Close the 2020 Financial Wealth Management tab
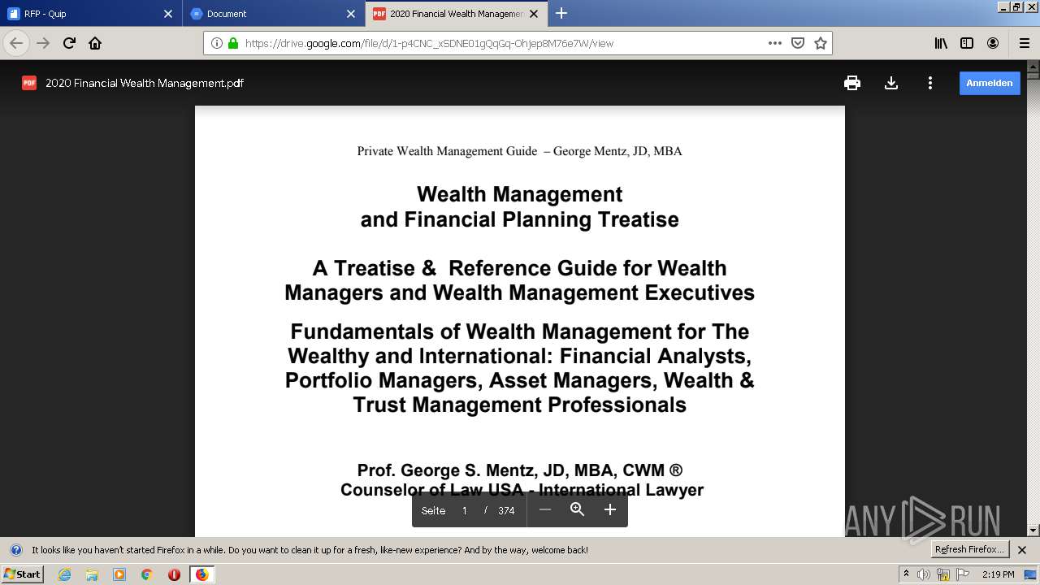The image size is (1040, 585). tap(534, 14)
